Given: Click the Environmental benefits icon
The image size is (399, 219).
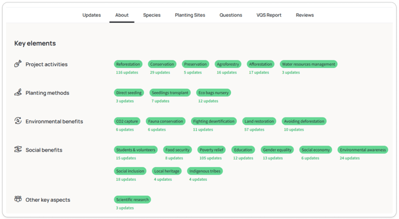Looking at the screenshot, I should (18, 121).
